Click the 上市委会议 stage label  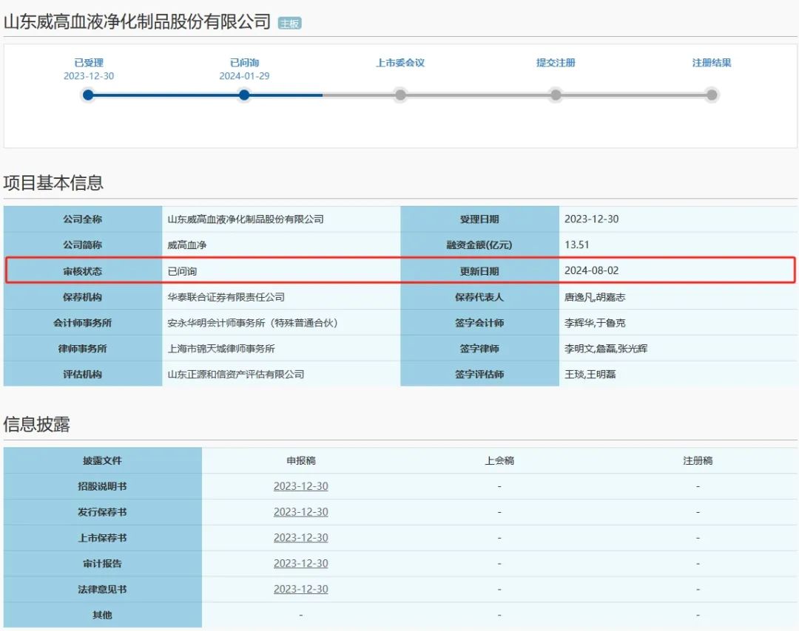400,63
